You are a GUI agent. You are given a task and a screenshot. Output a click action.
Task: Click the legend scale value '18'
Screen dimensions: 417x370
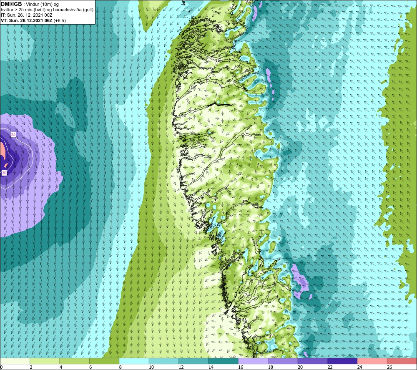coord(271,367)
